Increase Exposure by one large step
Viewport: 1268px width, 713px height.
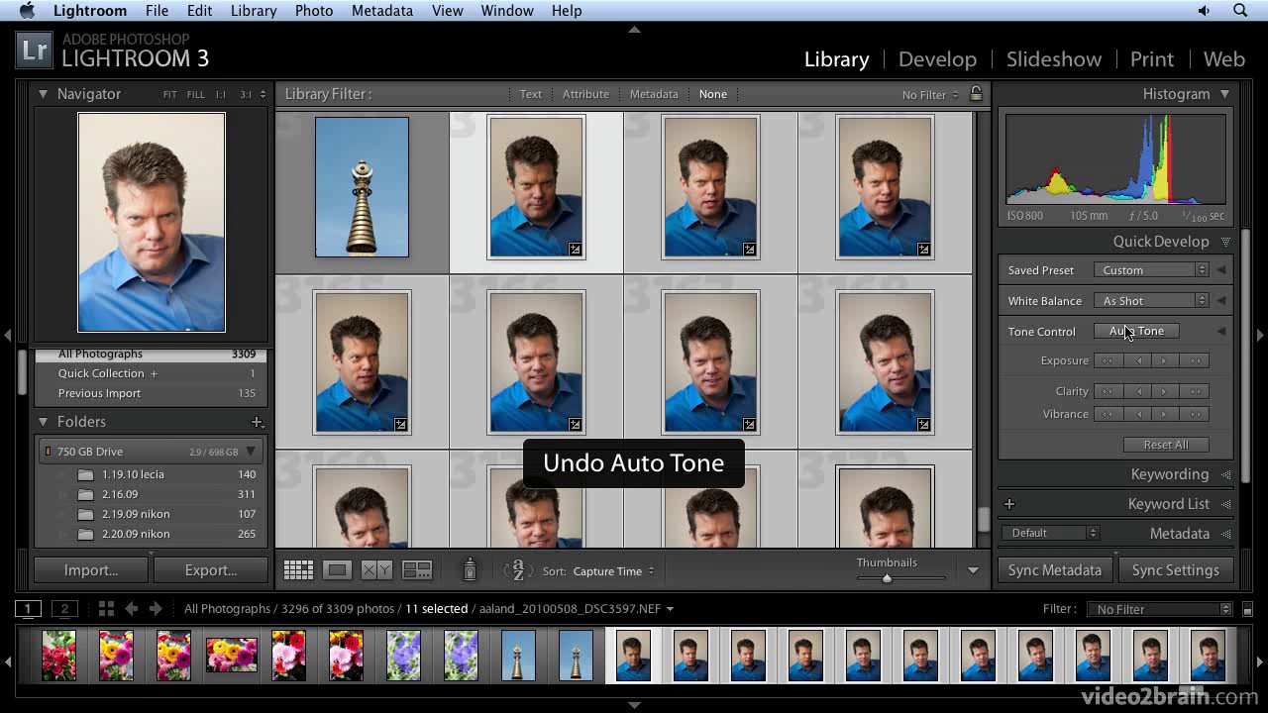tap(1196, 360)
